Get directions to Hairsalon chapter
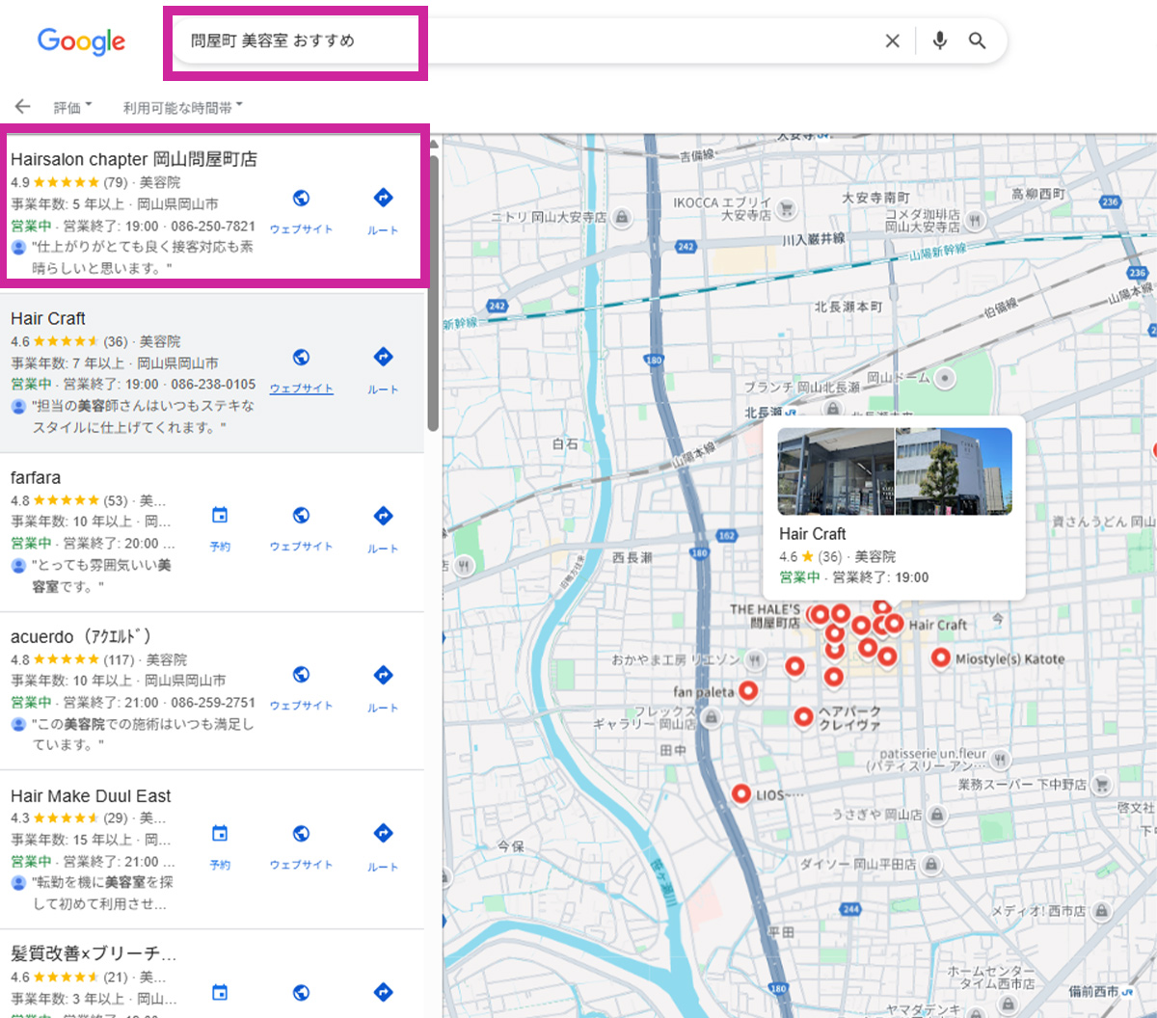This screenshot has width=1157, height=1018. tap(383, 199)
